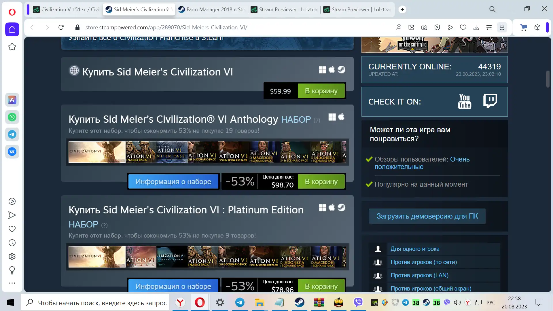Viewport: 553px width, 311px height.
Task: Switch to Farm Manager 2018 tab
Action: (x=211, y=10)
